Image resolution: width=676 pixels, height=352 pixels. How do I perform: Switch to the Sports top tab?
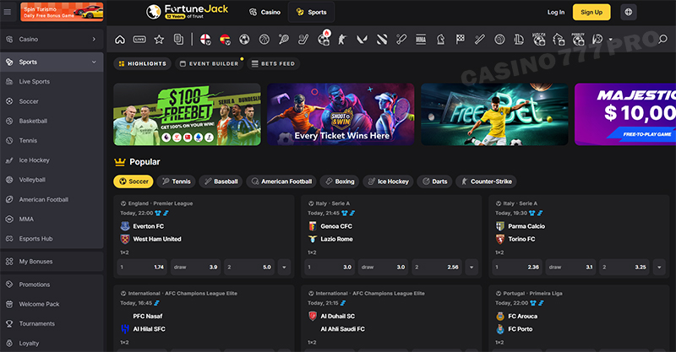tap(311, 12)
